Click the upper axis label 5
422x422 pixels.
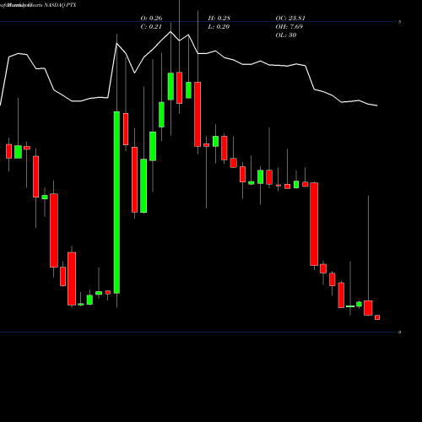point(399,22)
